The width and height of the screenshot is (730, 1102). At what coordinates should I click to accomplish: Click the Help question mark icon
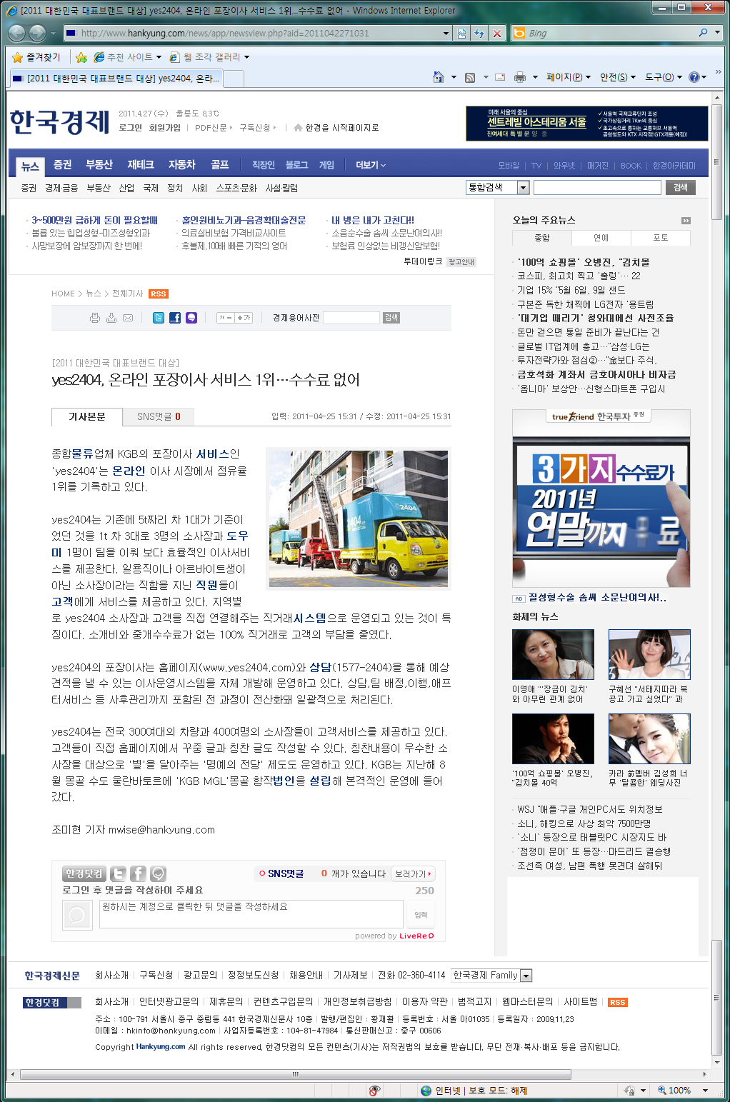(694, 77)
